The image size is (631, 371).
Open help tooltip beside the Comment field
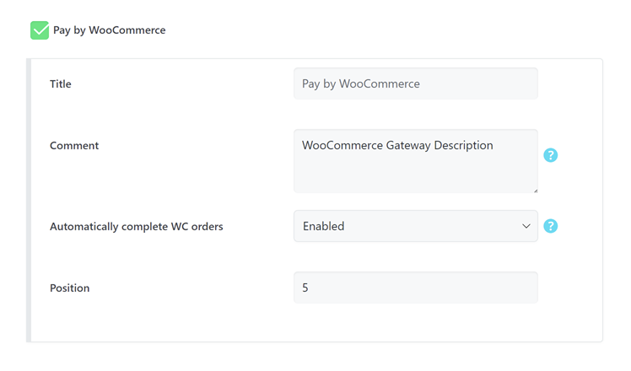click(551, 155)
